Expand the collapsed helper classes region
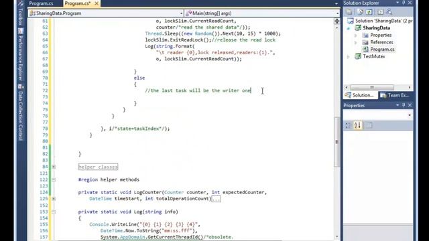Viewport: 429px width, 241px height. 54,167
